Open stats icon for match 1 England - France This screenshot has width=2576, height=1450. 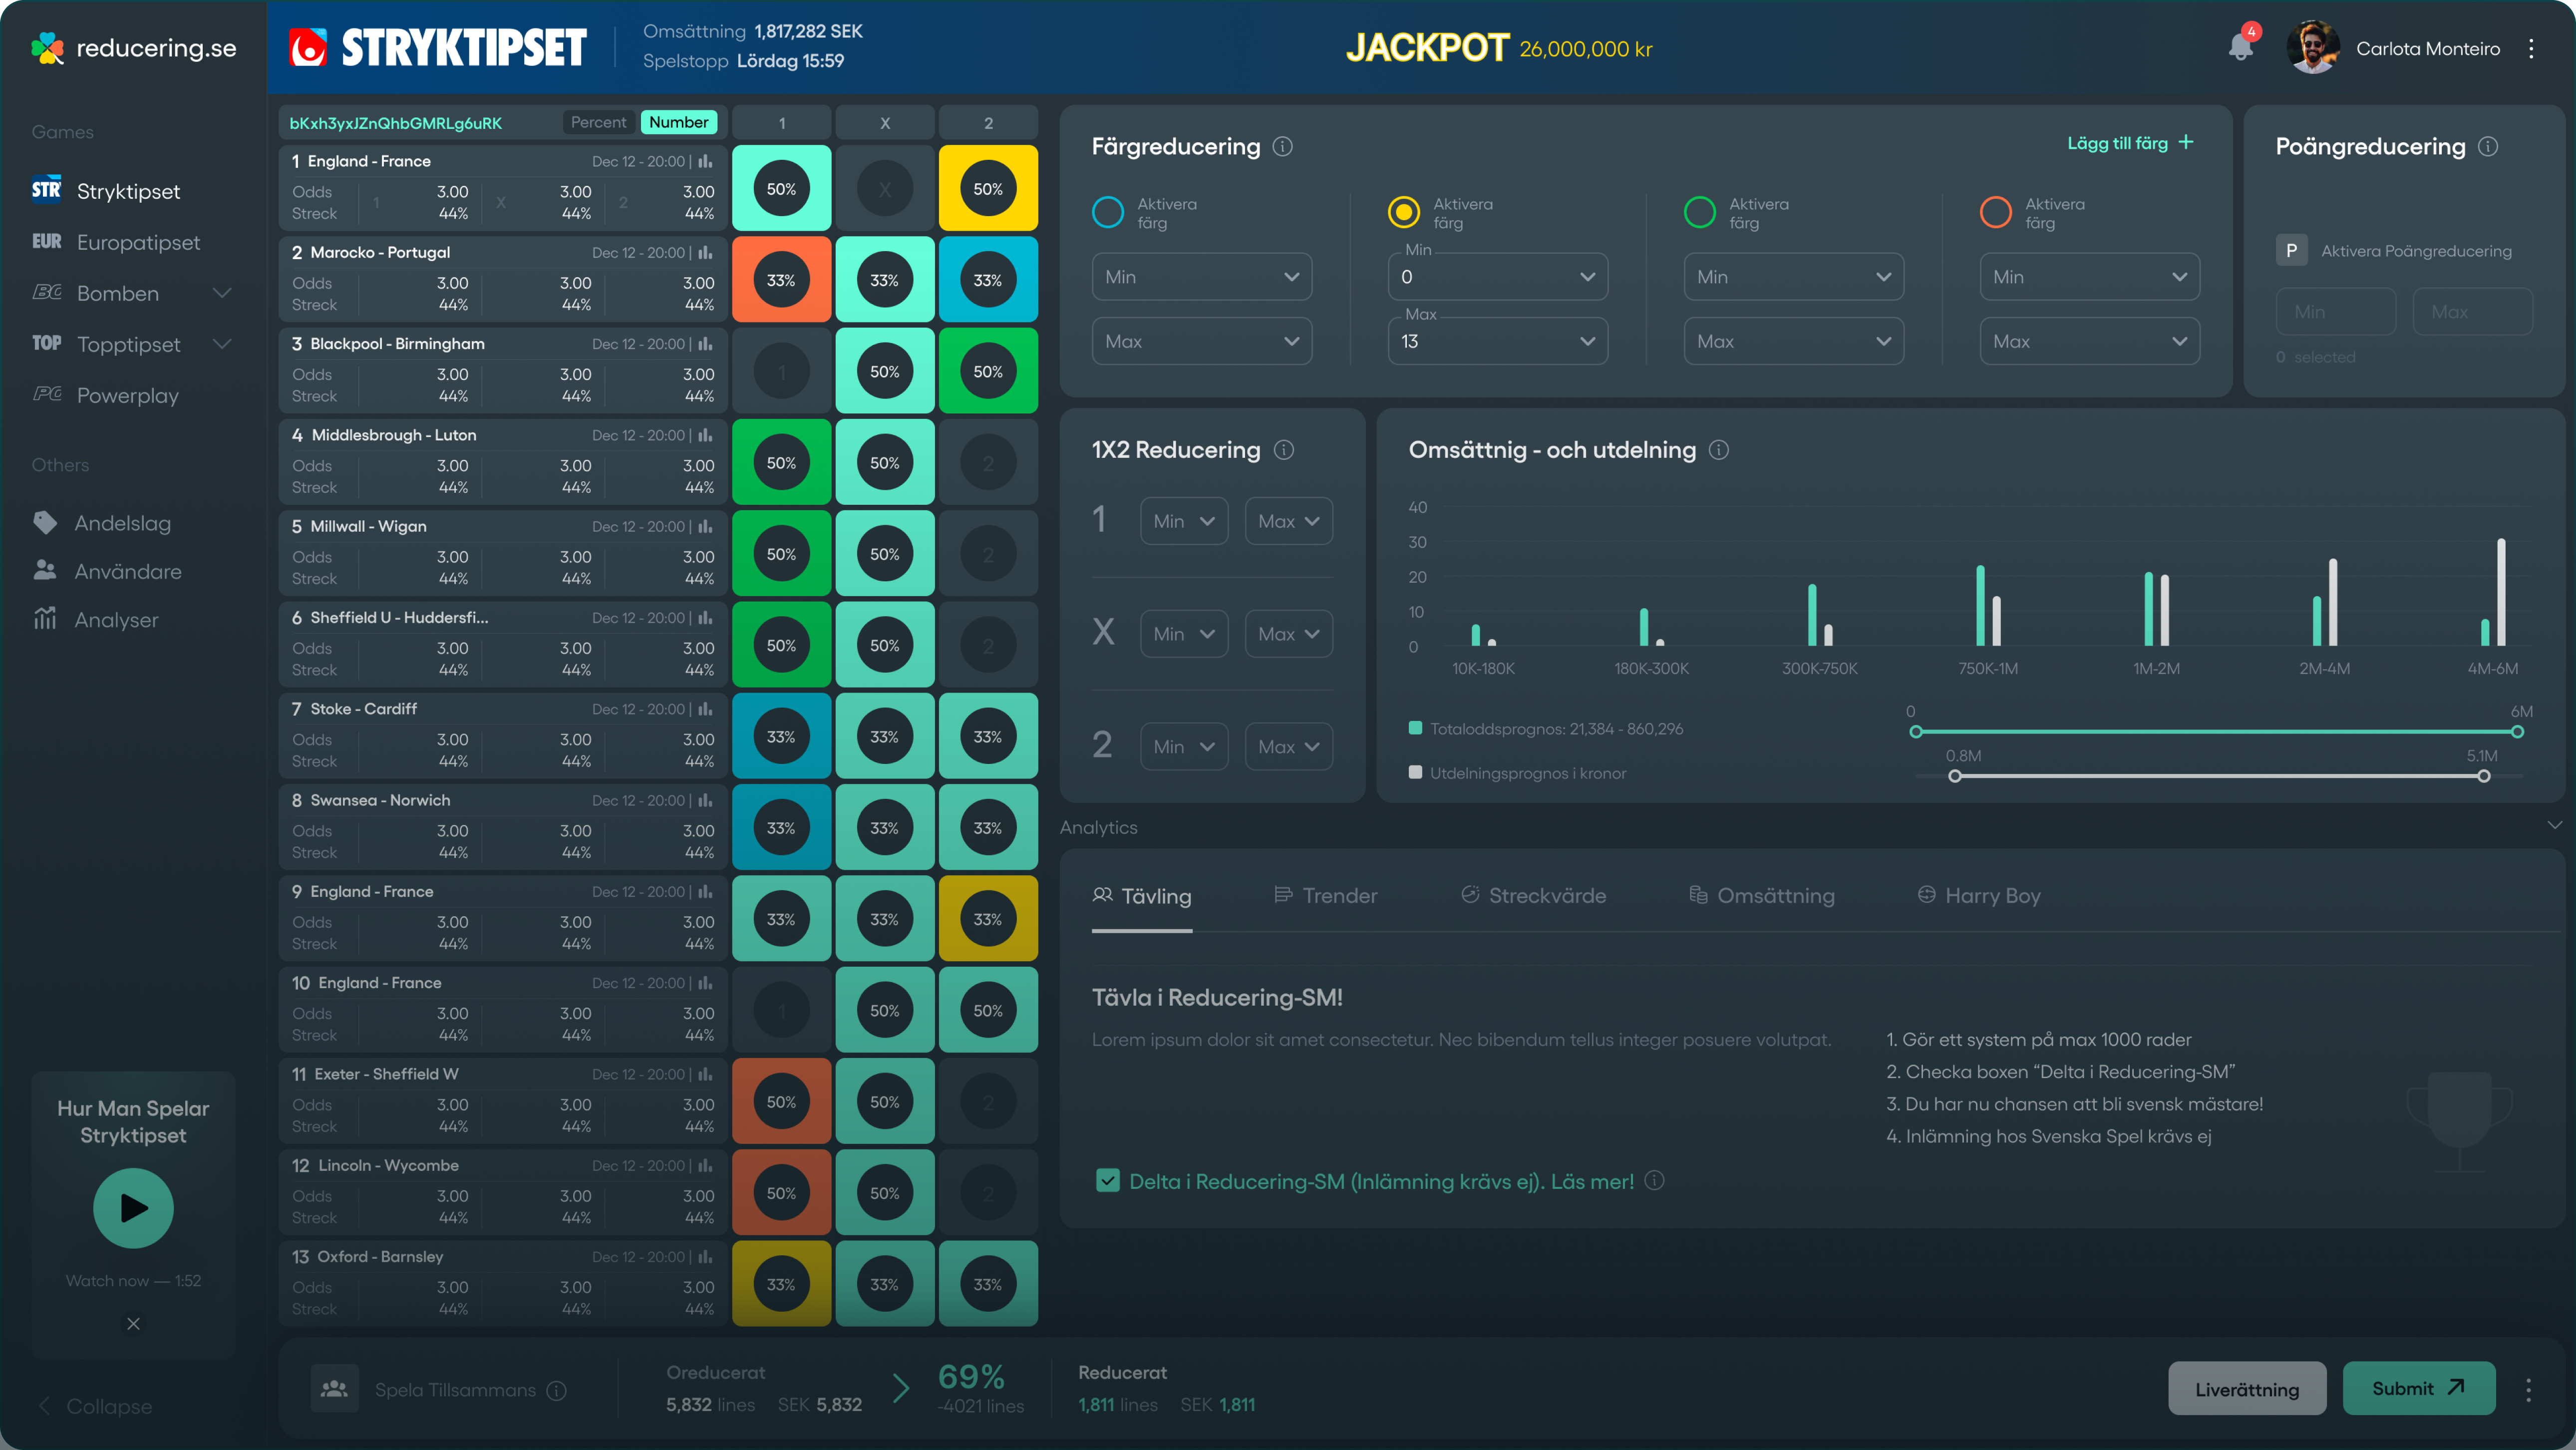tap(706, 161)
